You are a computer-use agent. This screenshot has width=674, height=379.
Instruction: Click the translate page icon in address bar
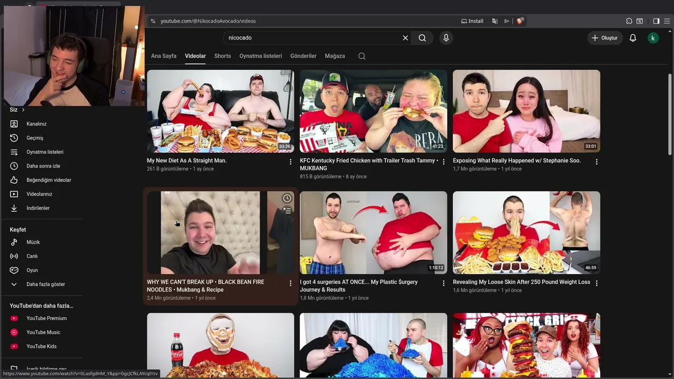click(495, 21)
